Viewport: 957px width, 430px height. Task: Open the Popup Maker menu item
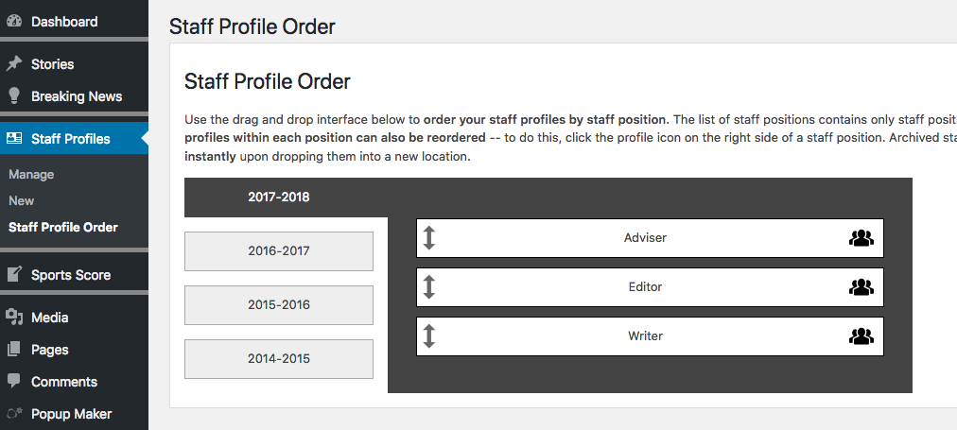74,414
